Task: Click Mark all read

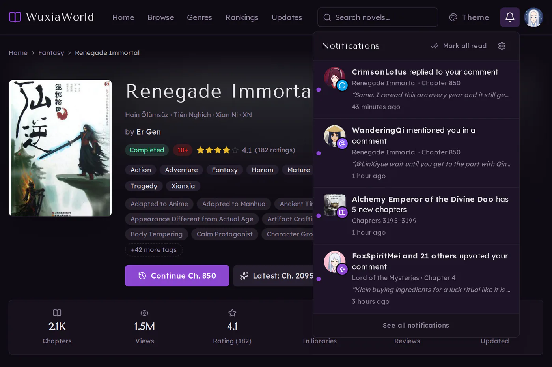Action: (x=459, y=46)
